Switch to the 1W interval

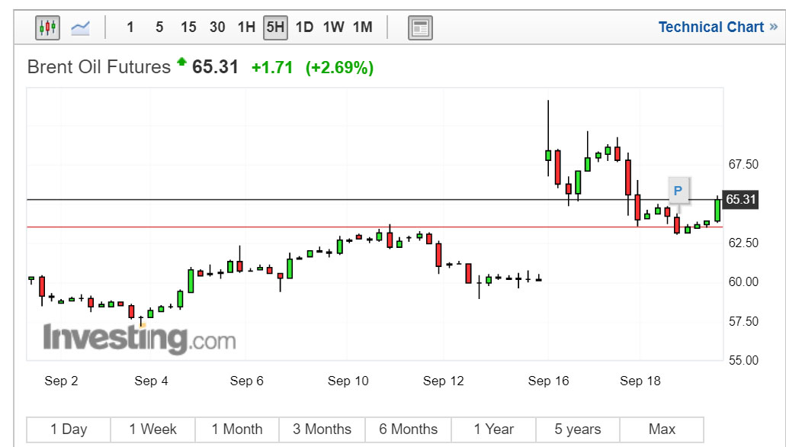pyautogui.click(x=333, y=27)
